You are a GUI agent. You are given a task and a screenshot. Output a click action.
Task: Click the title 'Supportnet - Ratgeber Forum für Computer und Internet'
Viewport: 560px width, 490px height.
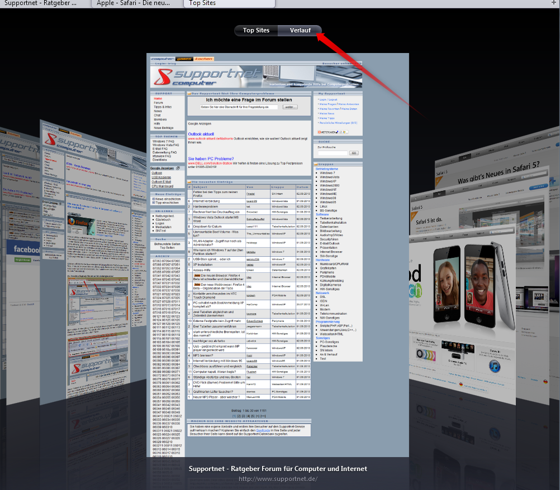278,469
